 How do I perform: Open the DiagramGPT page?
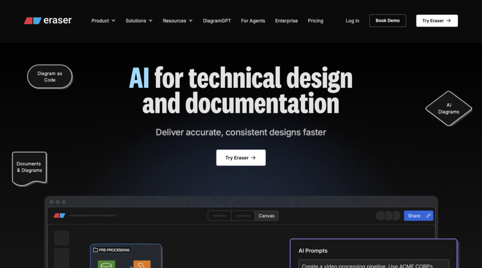pos(217,21)
